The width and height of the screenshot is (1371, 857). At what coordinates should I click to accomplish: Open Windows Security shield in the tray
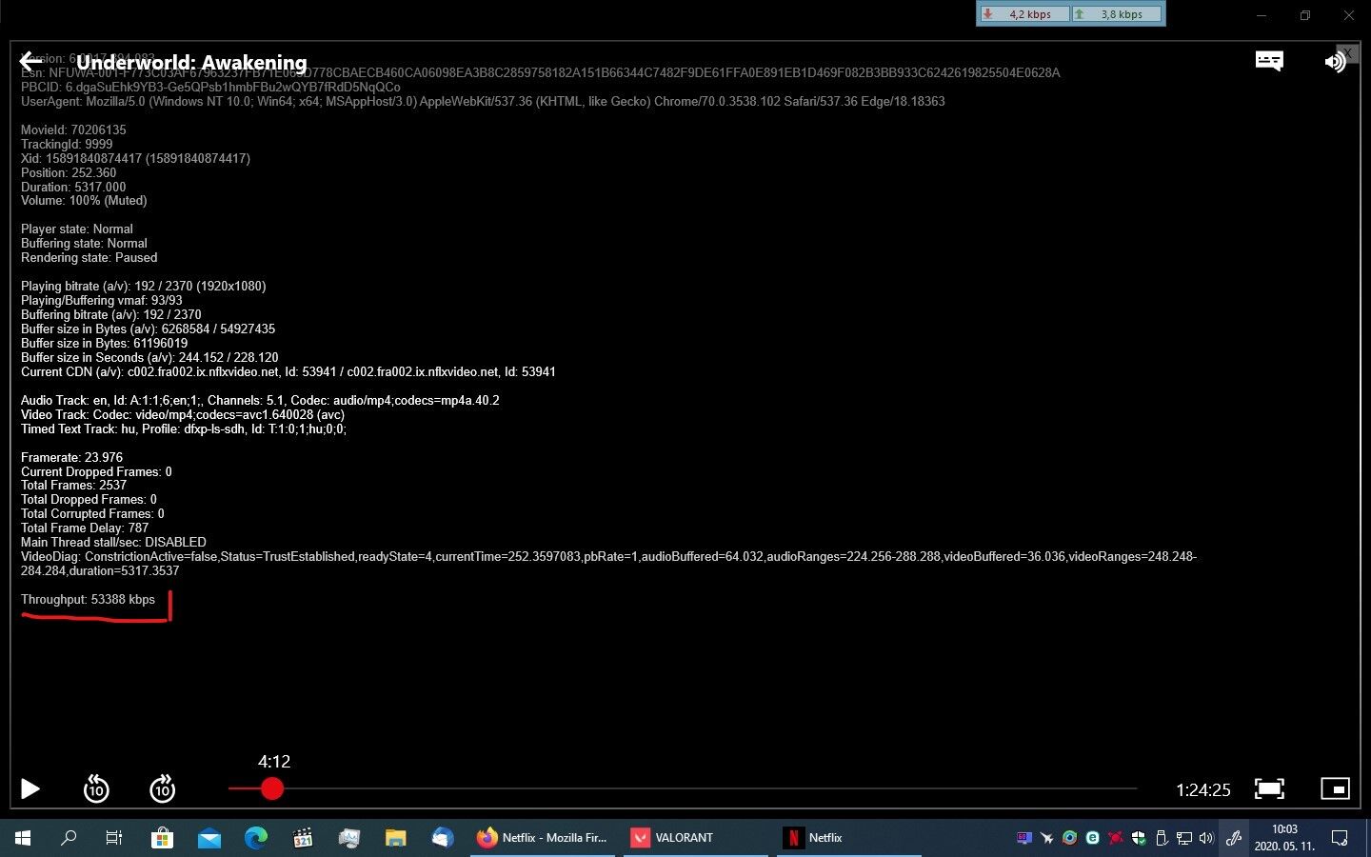(1139, 838)
